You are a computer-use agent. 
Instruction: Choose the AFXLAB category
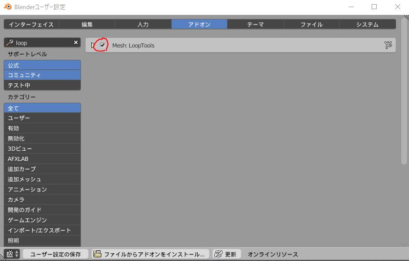tap(42, 159)
